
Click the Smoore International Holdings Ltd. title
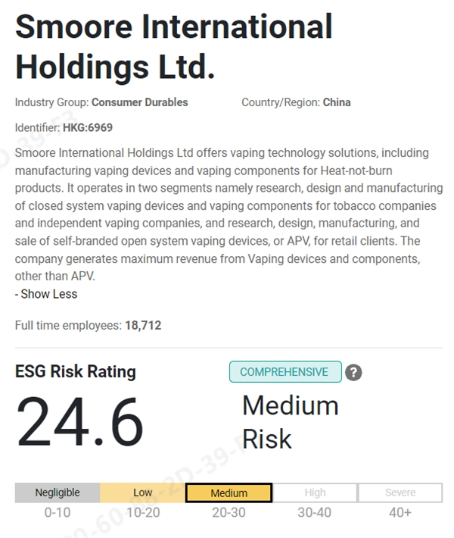173,47
